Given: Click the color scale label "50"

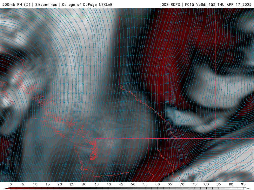Looking at the screenshot, I should coord(133,184).
